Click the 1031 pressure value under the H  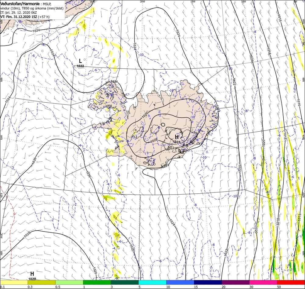tap(177, 142)
